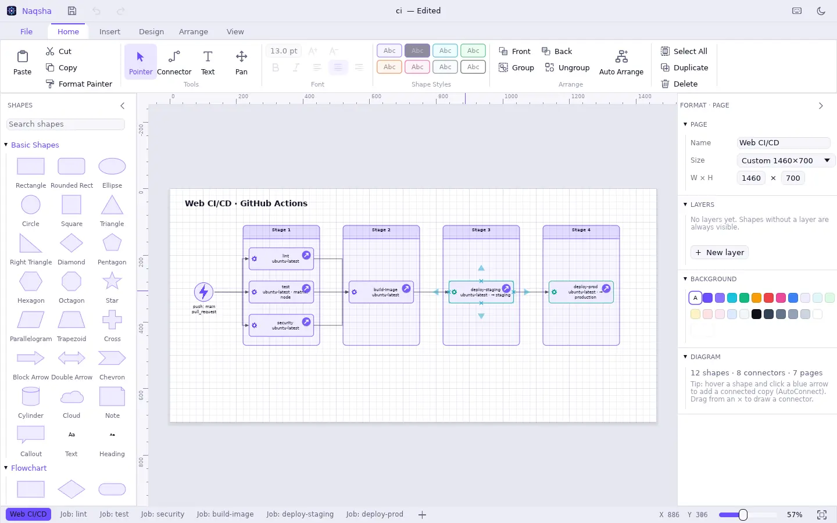
Task: Open the View tab
Action: (x=235, y=31)
